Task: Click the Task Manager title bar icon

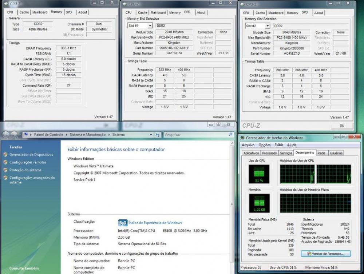Action: (242, 138)
